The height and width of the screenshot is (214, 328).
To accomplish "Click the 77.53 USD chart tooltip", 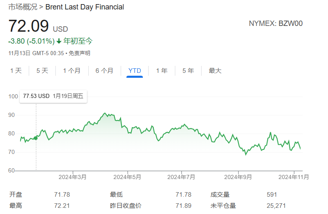I will click(x=53, y=96).
